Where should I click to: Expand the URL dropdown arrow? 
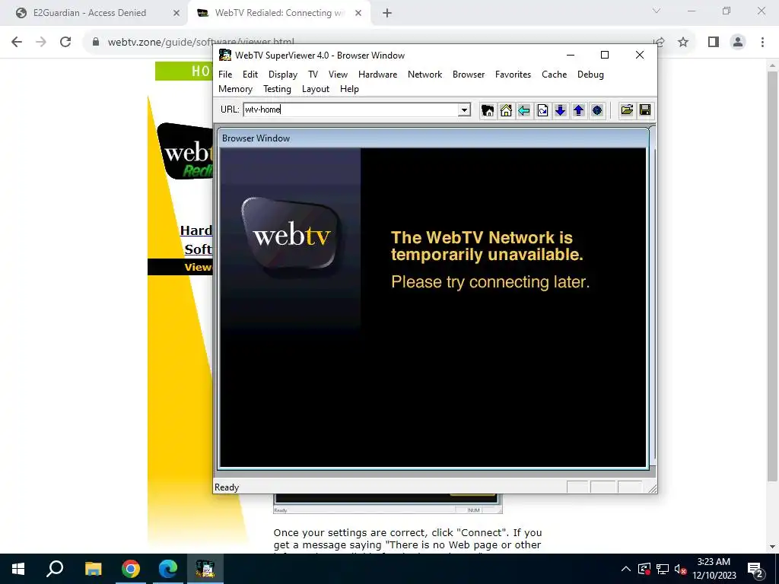click(x=464, y=109)
